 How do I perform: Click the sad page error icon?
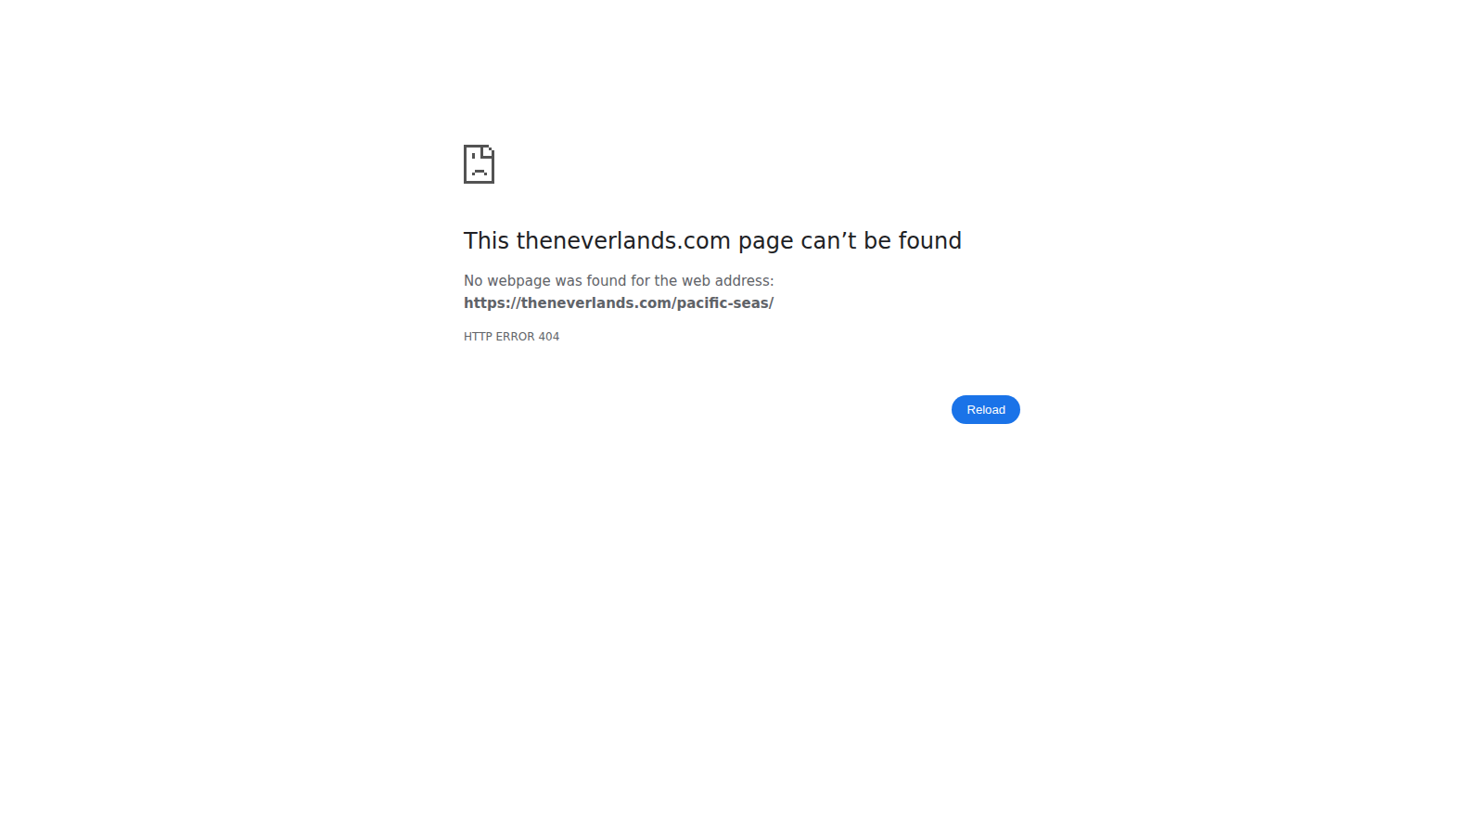[479, 164]
